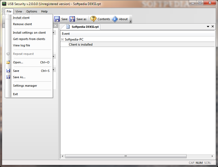Open the Options menu
This screenshot has height=167, width=218.
(x=32, y=11)
